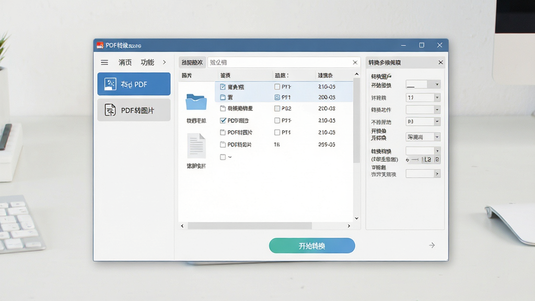535x301 pixels.
Task: Click the green 开始转换 button
Action: click(x=312, y=246)
